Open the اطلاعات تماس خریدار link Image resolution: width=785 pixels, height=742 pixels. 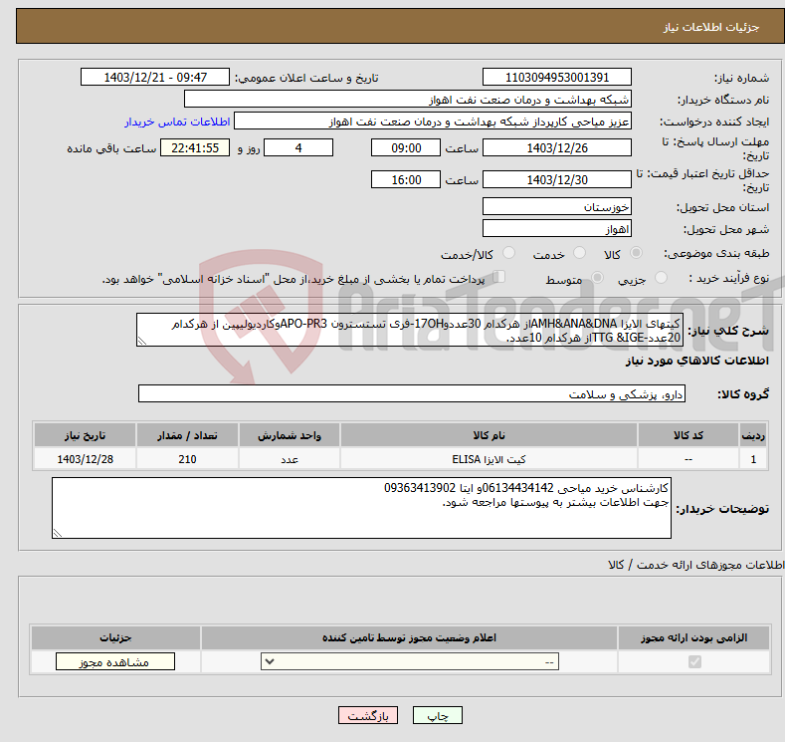coord(177,122)
